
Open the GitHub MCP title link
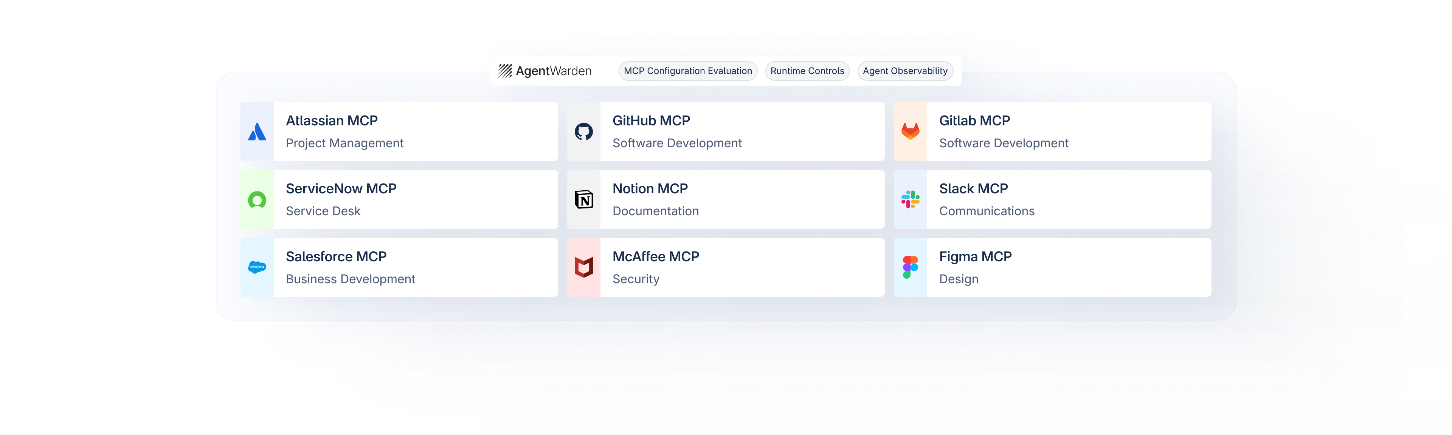coord(651,121)
